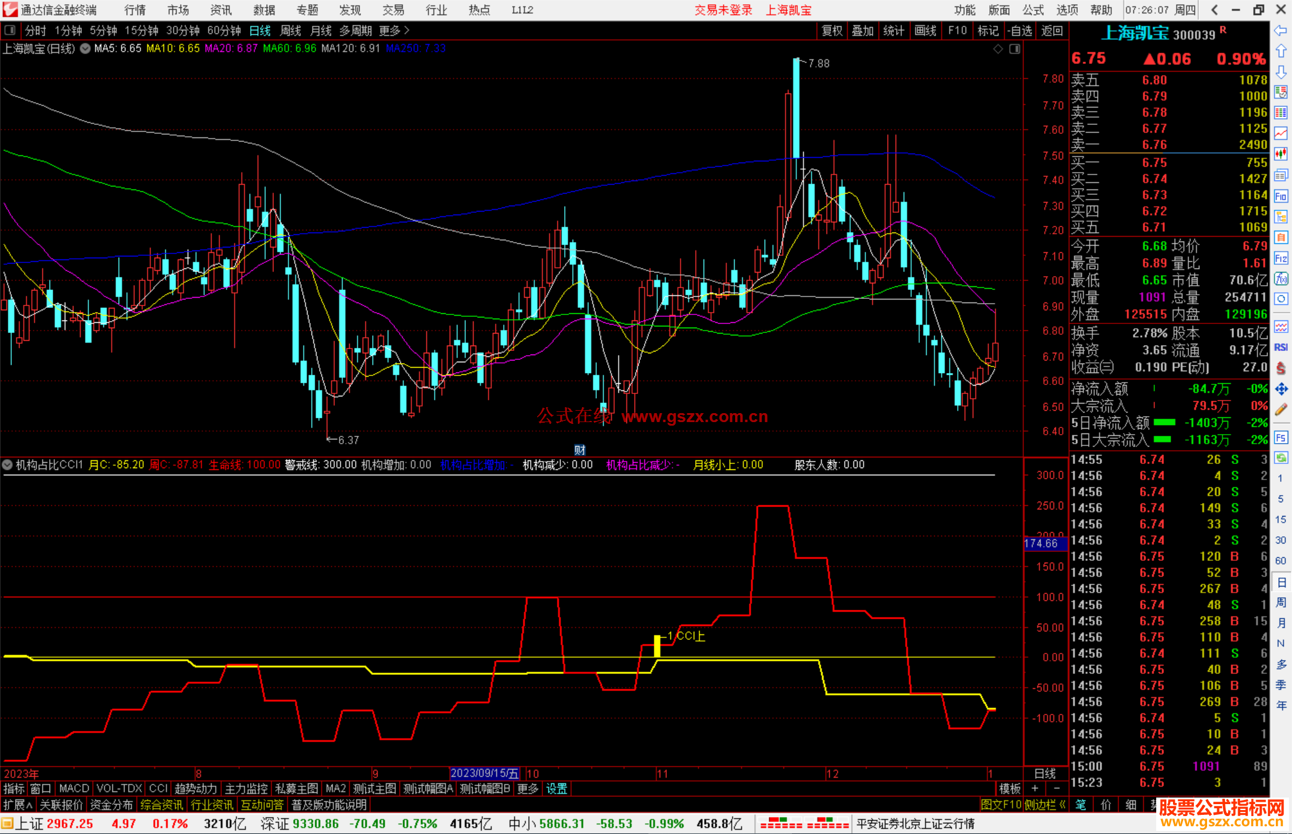This screenshot has height=834, width=1292.
Task: Click the RSI icon in the sidebar
Action: pyautogui.click(x=1281, y=347)
